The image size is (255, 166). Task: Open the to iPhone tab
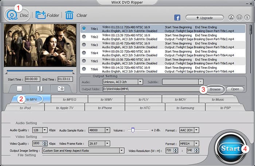coord(105,108)
